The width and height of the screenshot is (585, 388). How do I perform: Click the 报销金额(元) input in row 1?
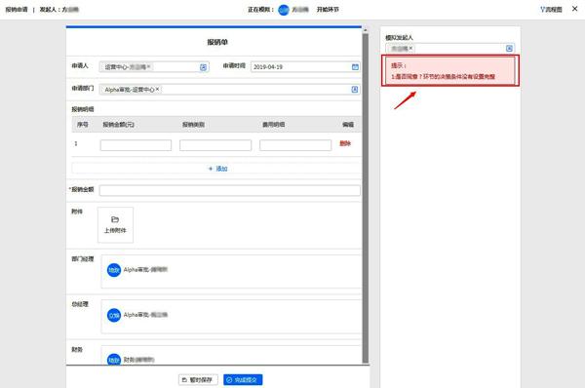[x=136, y=145]
